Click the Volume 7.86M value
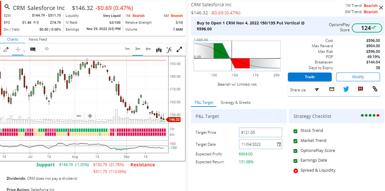The height and width of the screenshot is (191, 385). 178,29
